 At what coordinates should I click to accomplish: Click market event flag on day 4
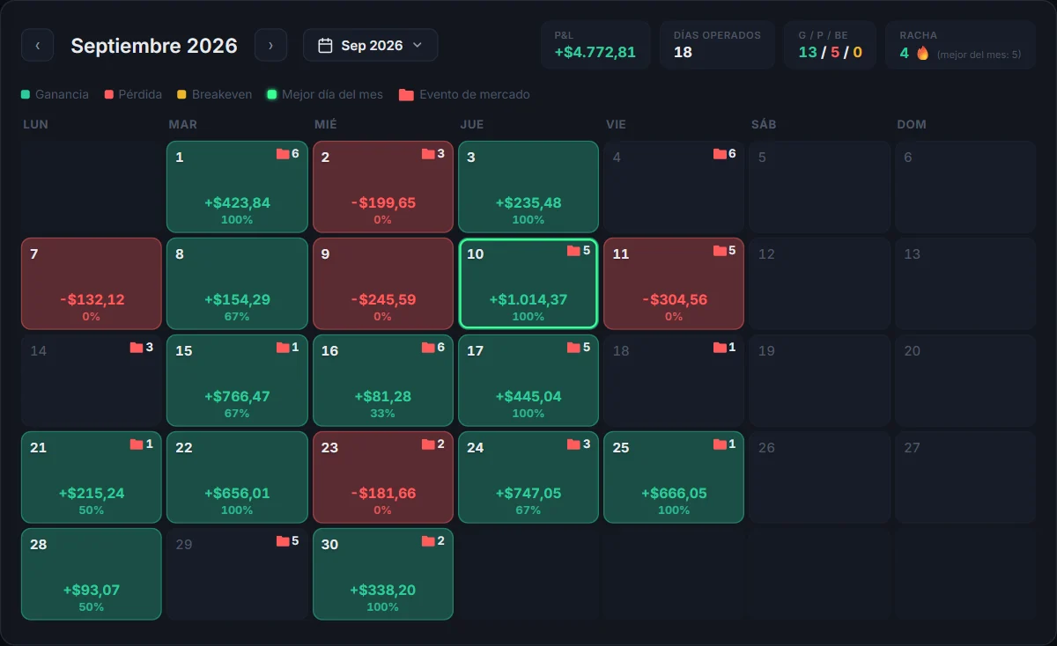tap(720, 154)
